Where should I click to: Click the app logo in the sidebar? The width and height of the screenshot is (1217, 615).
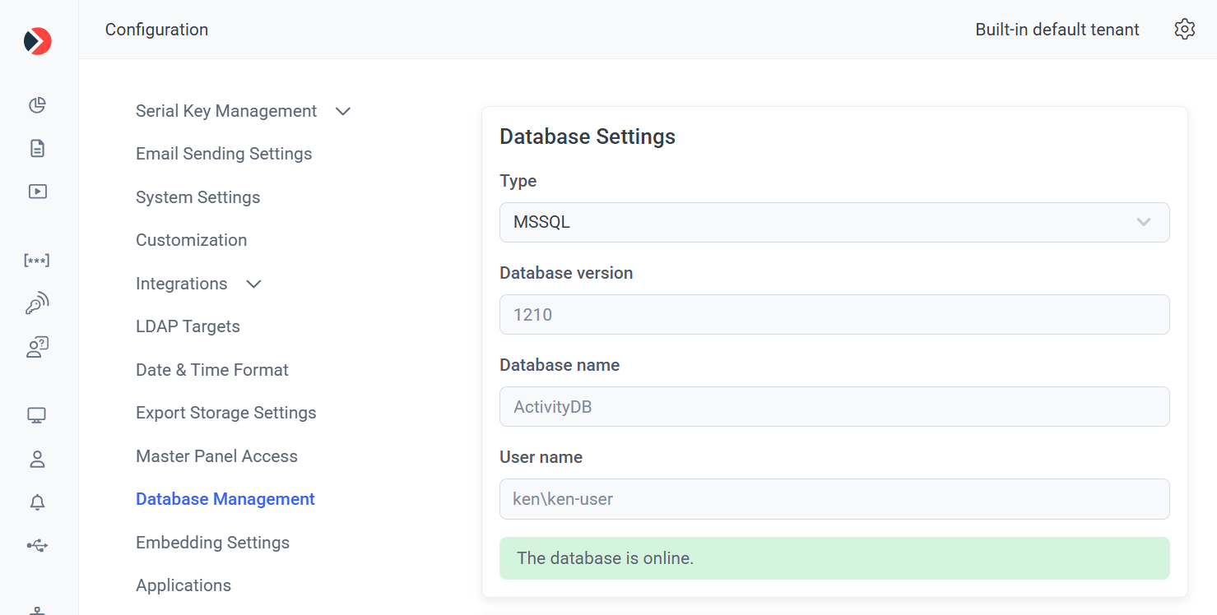(38, 41)
